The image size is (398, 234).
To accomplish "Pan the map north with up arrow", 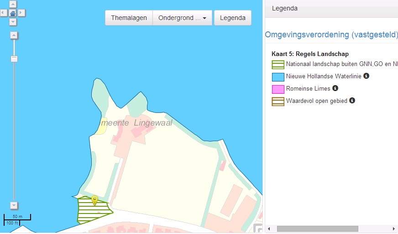I will 13,4.
